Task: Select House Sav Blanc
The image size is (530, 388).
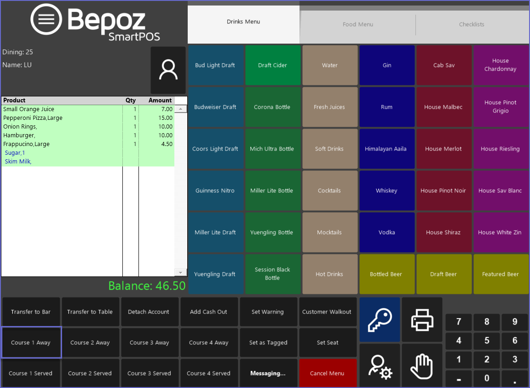Action: (x=501, y=191)
